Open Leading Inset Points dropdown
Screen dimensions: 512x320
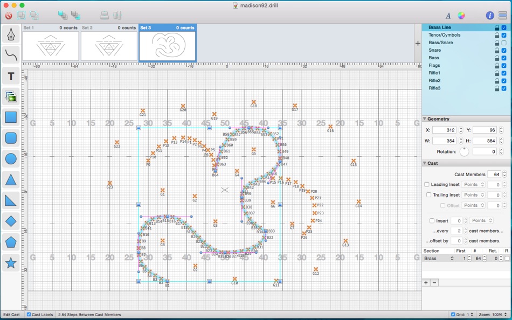[473, 184]
